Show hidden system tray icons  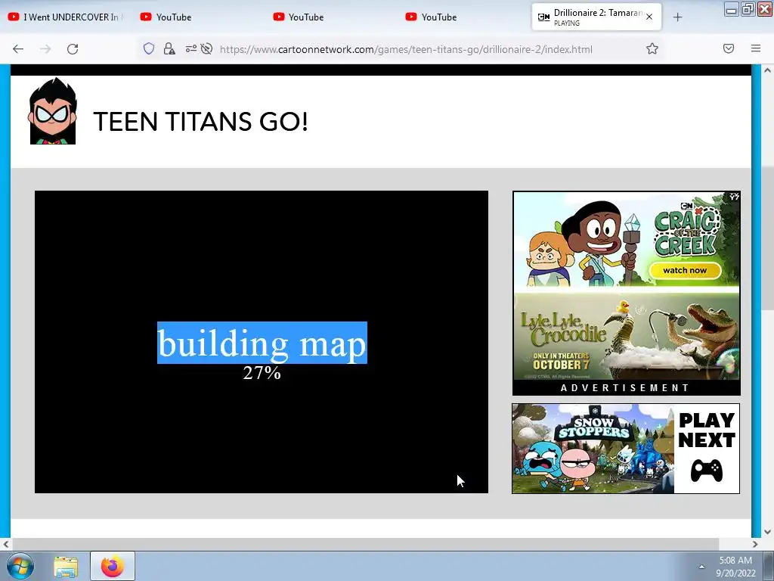(x=701, y=567)
